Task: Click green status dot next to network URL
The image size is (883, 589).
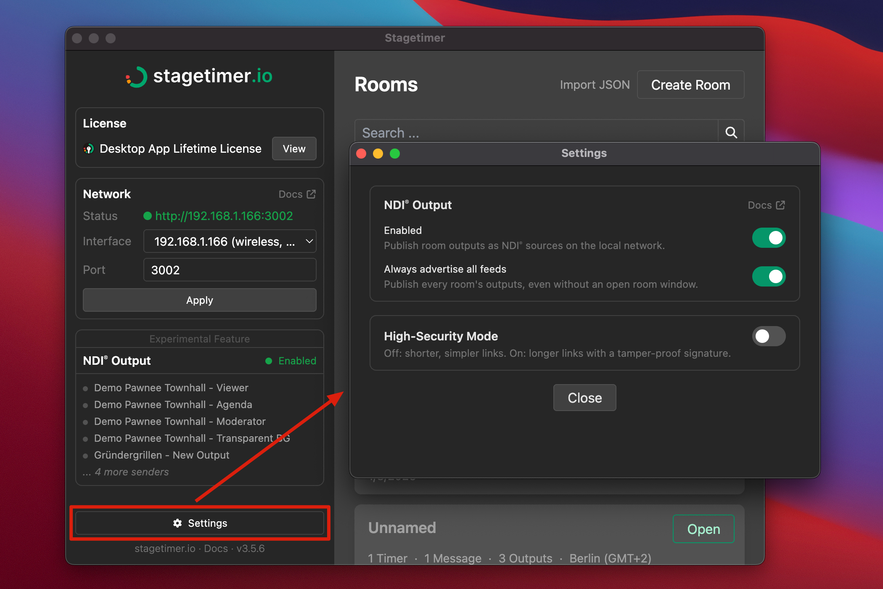Action: 148,216
